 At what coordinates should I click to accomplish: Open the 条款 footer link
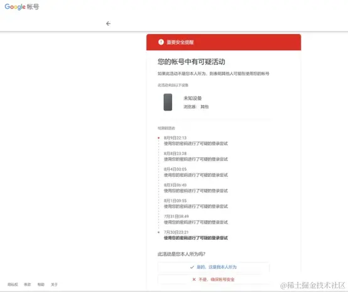point(28,284)
